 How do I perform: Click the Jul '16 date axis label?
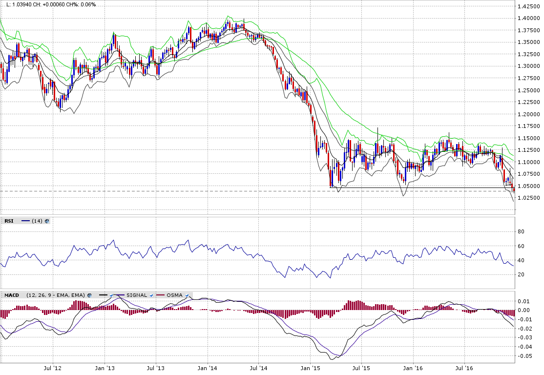point(464,368)
